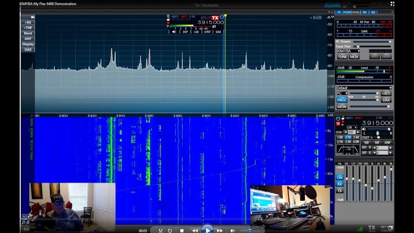Open the Band menu on the panadapter

(x=28, y=33)
